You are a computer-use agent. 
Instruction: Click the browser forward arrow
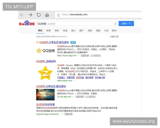click(30, 15)
